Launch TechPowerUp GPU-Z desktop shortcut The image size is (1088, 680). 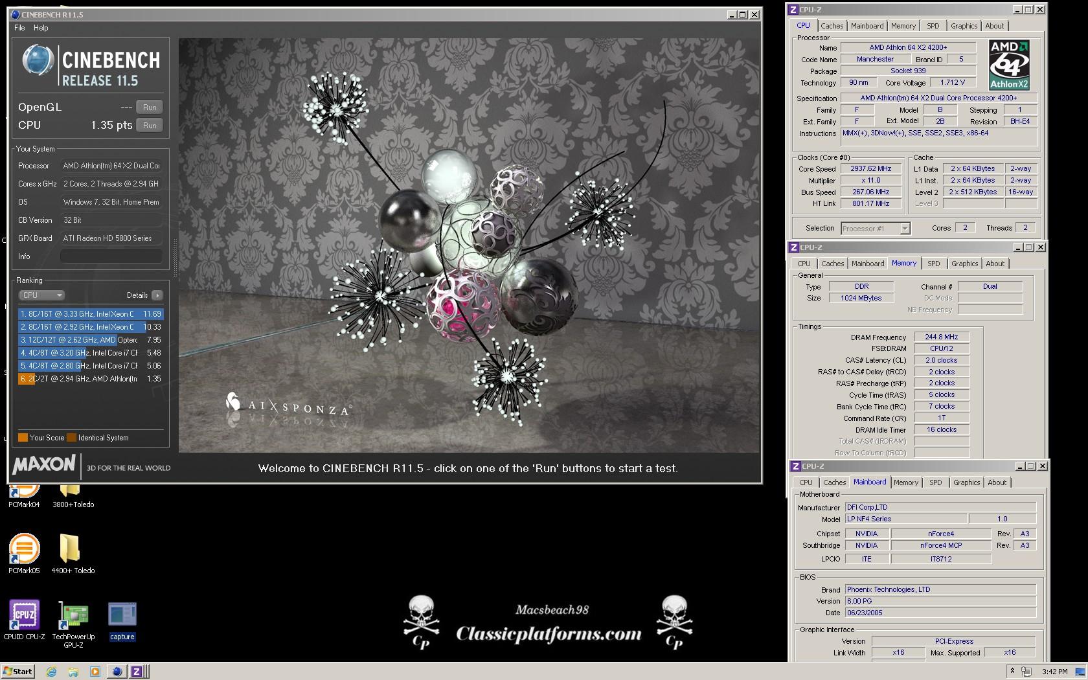[73, 624]
